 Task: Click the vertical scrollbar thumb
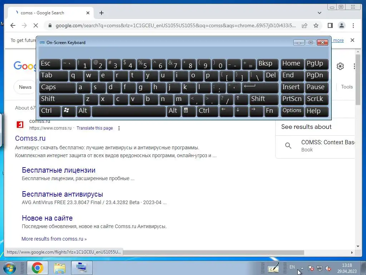tap(358, 79)
